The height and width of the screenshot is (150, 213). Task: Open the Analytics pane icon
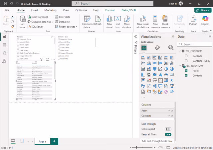171,47
